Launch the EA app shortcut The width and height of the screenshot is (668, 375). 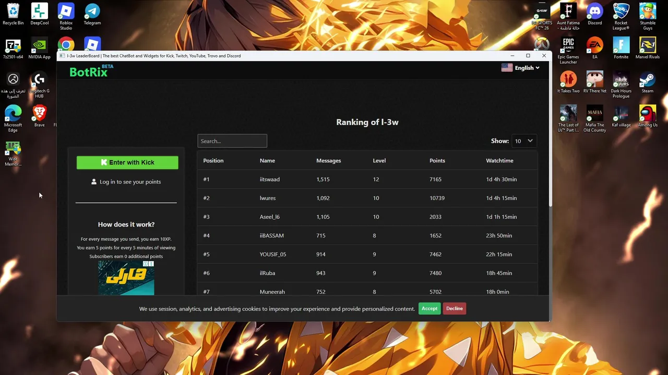[x=594, y=48]
